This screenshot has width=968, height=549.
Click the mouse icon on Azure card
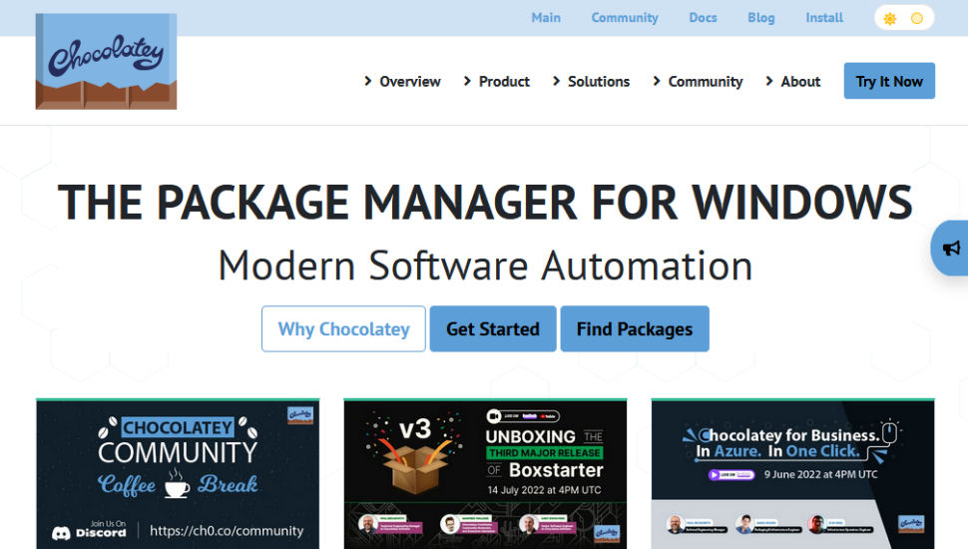click(x=889, y=432)
